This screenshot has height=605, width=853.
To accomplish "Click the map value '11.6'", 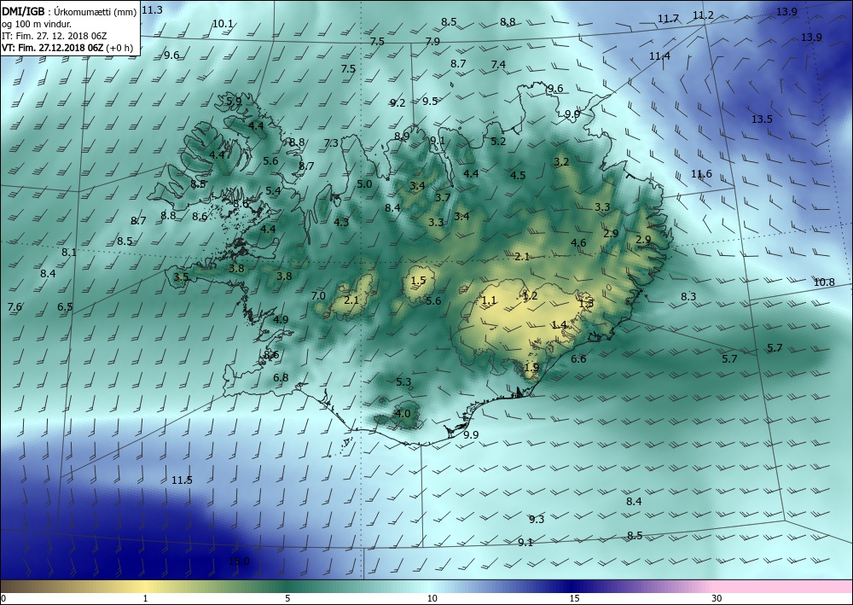I will [x=701, y=173].
